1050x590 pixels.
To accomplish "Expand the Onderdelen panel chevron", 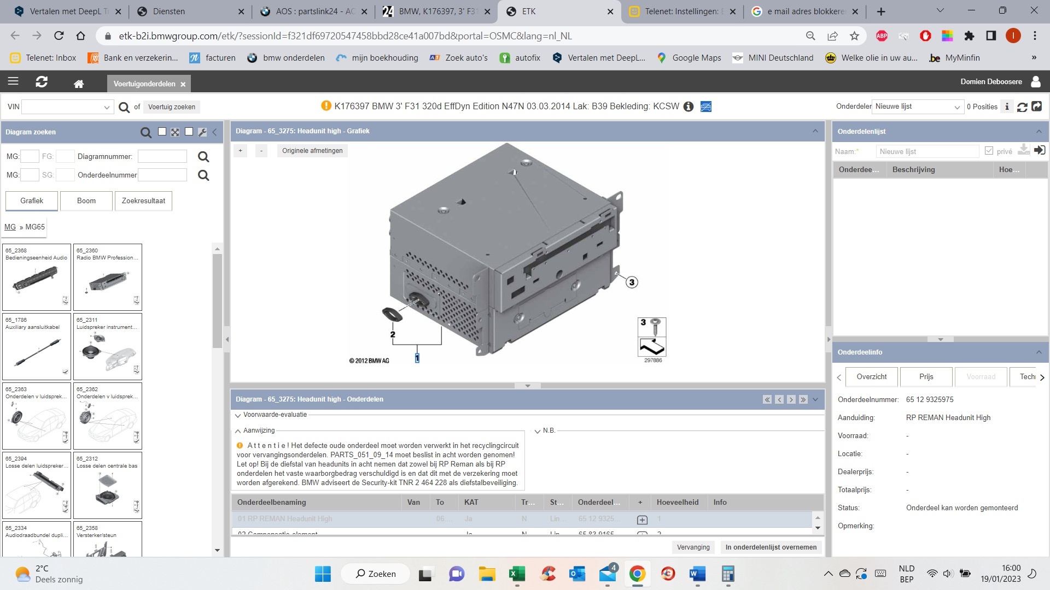I will 815,400.
